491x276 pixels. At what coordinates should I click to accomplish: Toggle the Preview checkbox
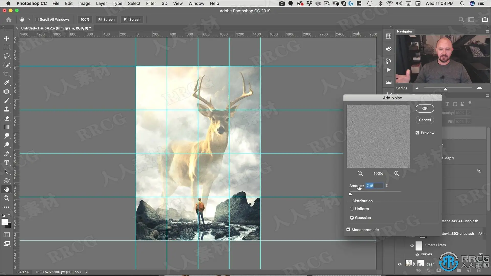(417, 133)
